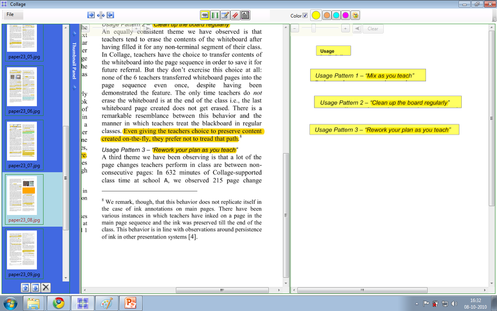
Task: Move selected thumbnail page up
Action: [x=25, y=288]
